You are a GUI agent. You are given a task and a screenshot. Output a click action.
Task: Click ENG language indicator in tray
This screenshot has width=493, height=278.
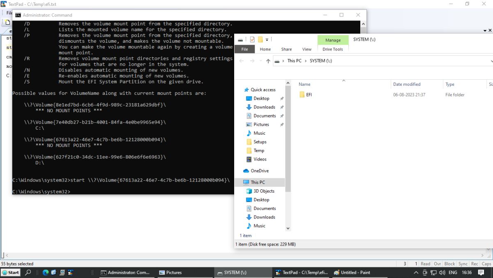point(453,273)
